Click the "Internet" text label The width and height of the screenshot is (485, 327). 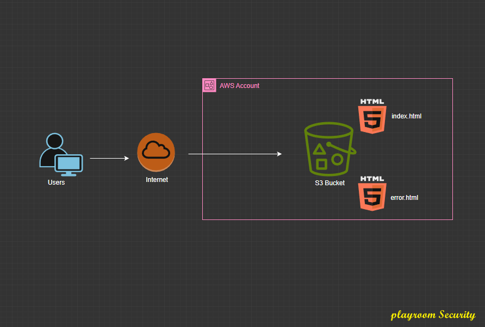157,180
